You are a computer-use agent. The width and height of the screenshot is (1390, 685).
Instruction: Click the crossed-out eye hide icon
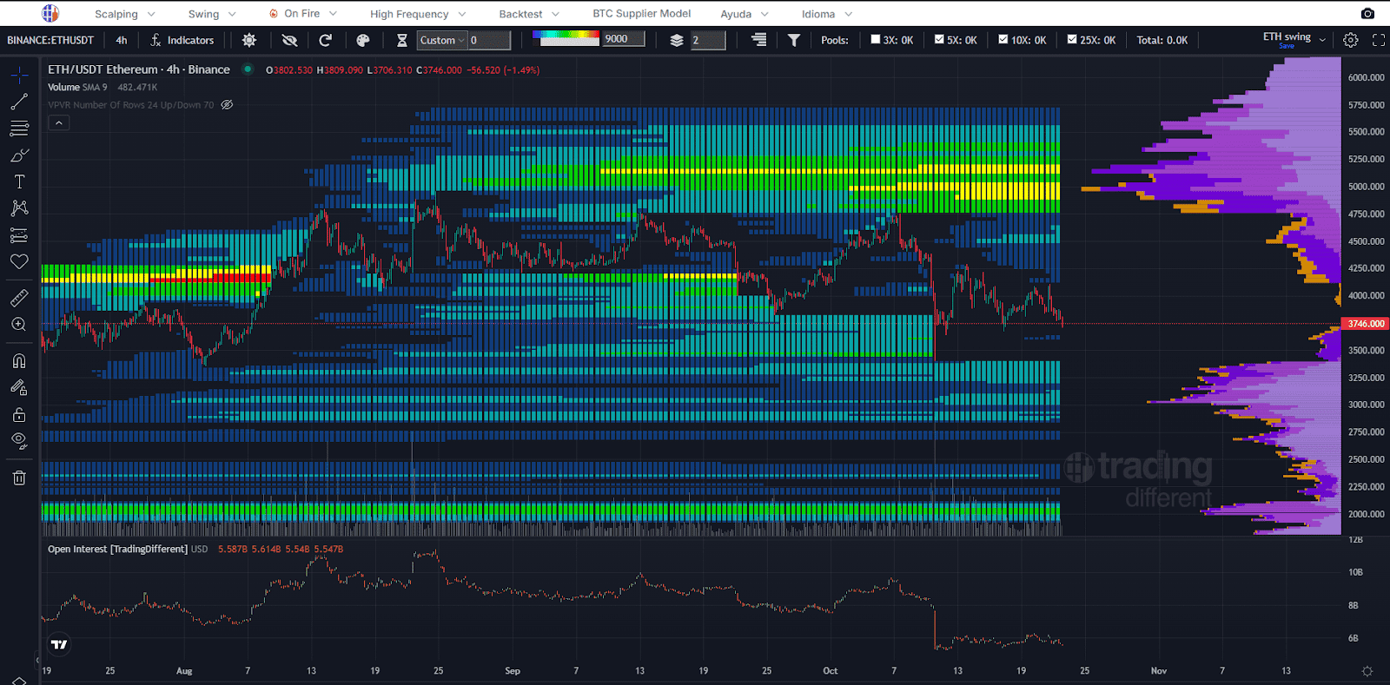289,40
